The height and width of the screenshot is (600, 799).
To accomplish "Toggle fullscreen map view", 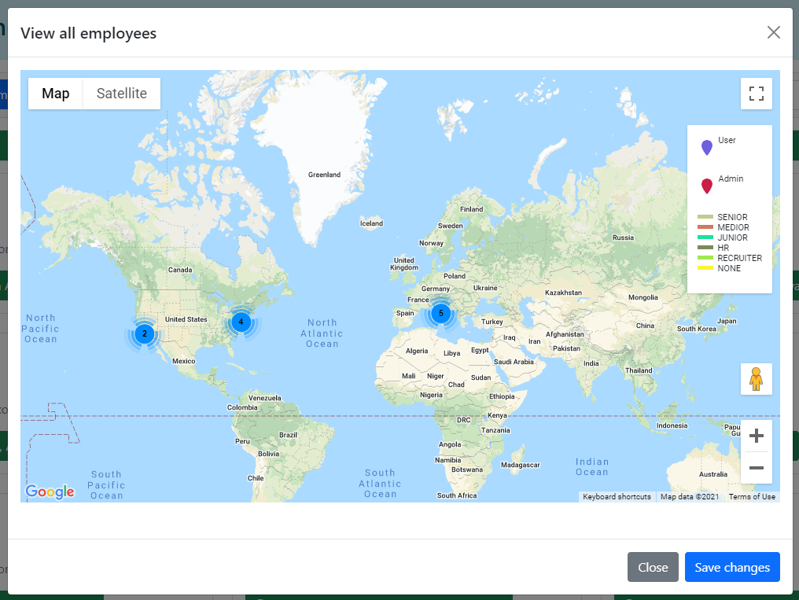I will tap(757, 94).
